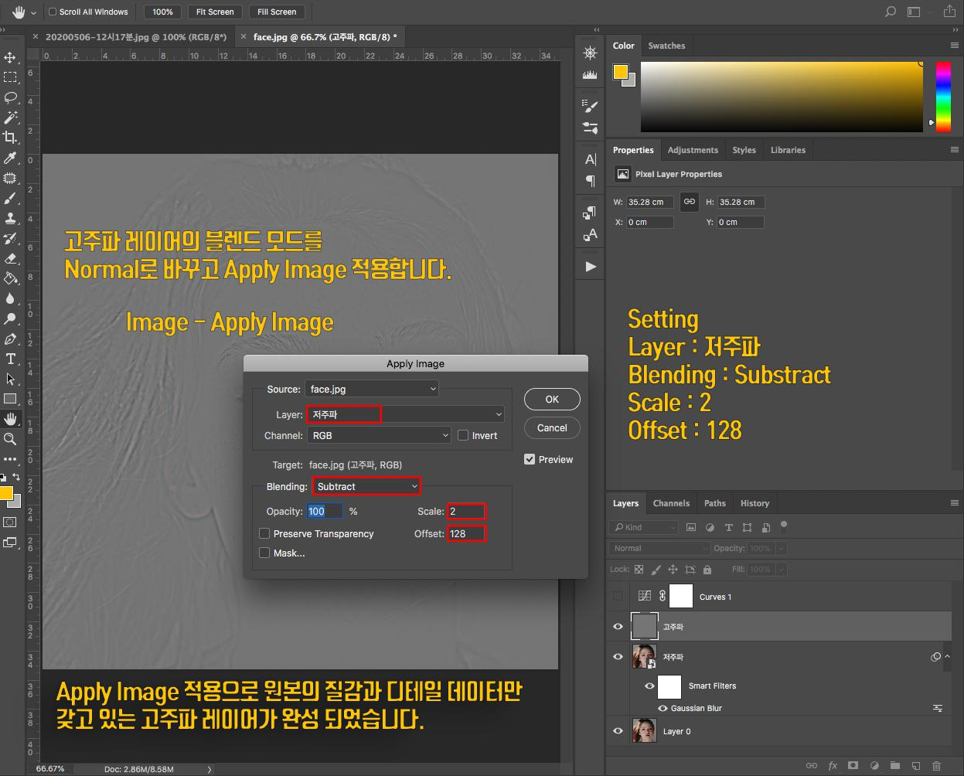Click the Fit Screen button
Image resolution: width=964 pixels, height=776 pixels.
tap(215, 12)
